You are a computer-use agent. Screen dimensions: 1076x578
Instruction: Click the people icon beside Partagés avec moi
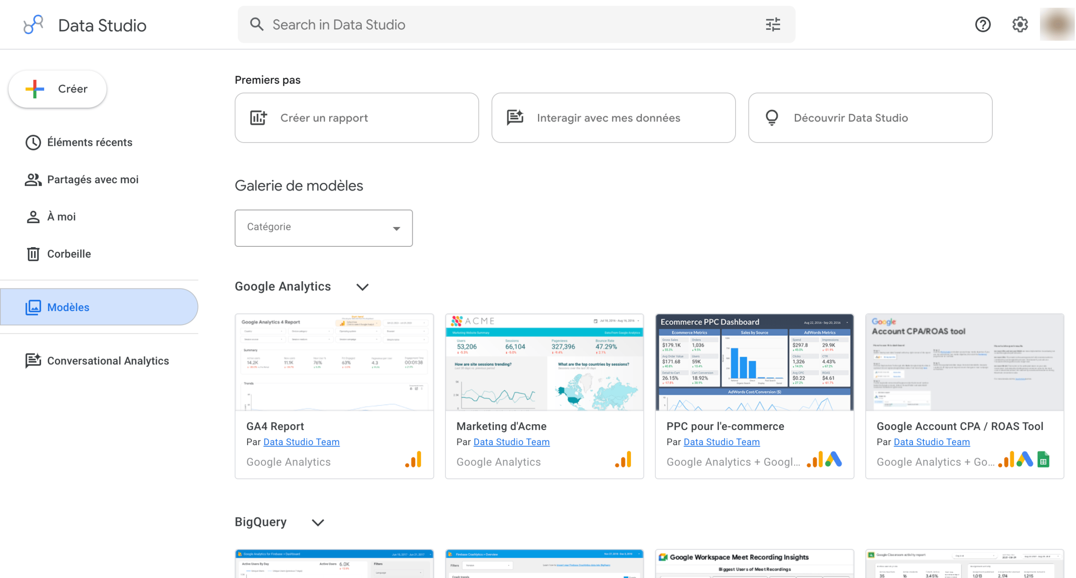33,179
